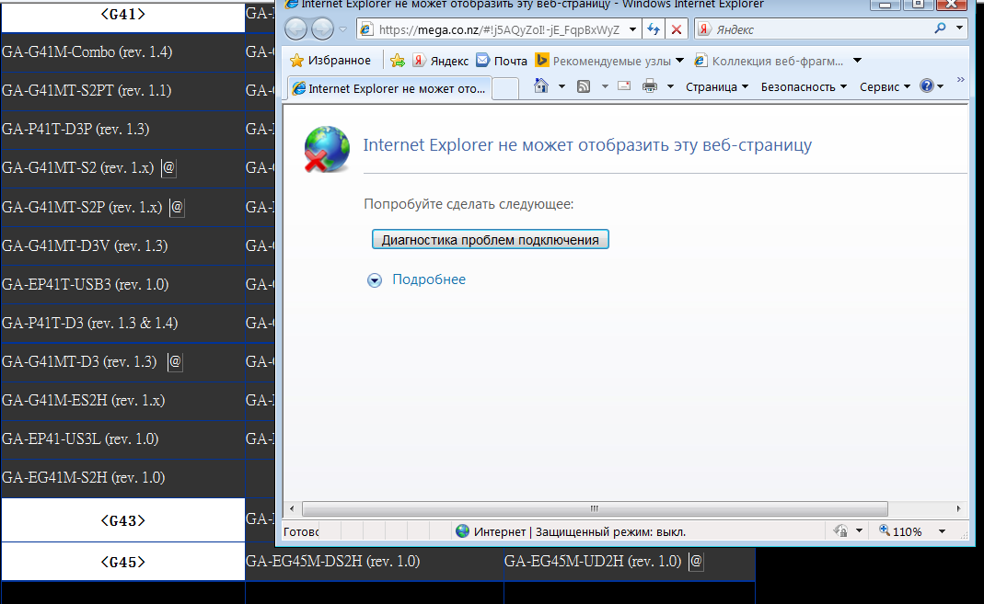Open the Безопасность menu
Image resolution: width=984 pixels, height=604 pixels.
804,87
